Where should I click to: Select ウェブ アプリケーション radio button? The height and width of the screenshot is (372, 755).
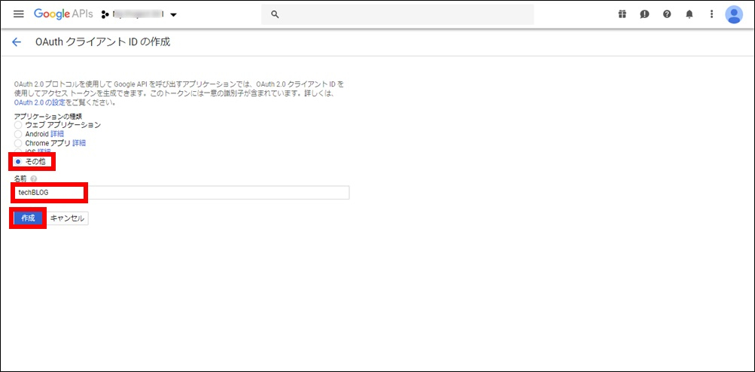[x=18, y=125]
